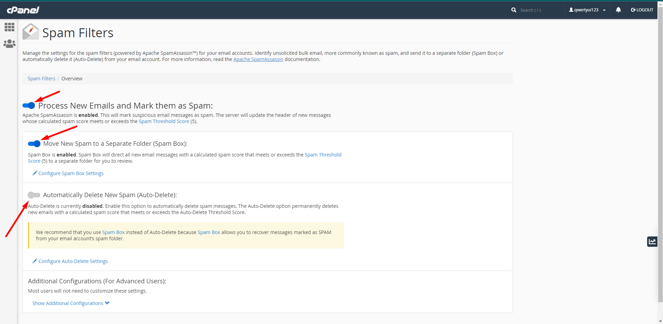
Task: Open the Apache SpamAssassin documentation link
Action: pyautogui.click(x=258, y=59)
